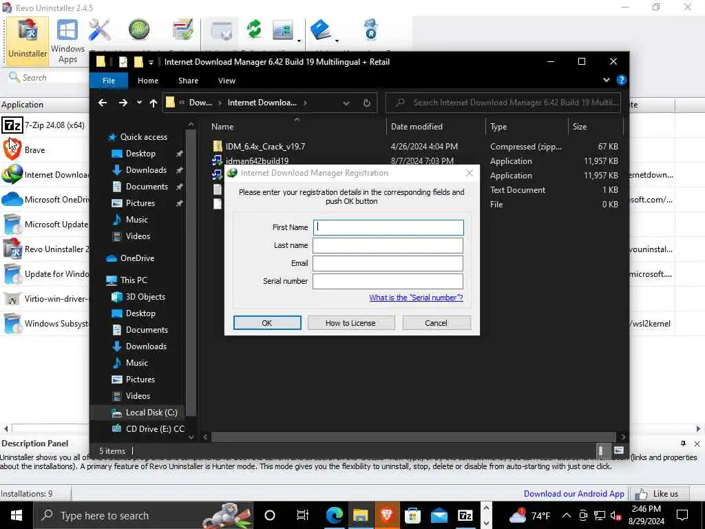This screenshot has height=529, width=705.
Task: Select idman642build19 application file
Action: pyautogui.click(x=257, y=160)
